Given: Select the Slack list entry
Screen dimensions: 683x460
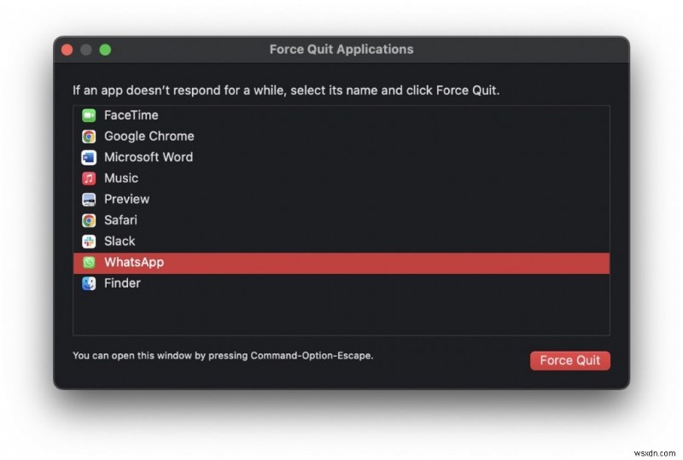Looking at the screenshot, I should [120, 242].
